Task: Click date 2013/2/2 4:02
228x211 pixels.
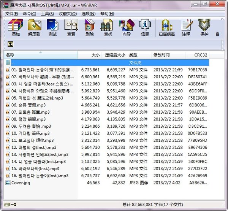Action: click(167, 182)
